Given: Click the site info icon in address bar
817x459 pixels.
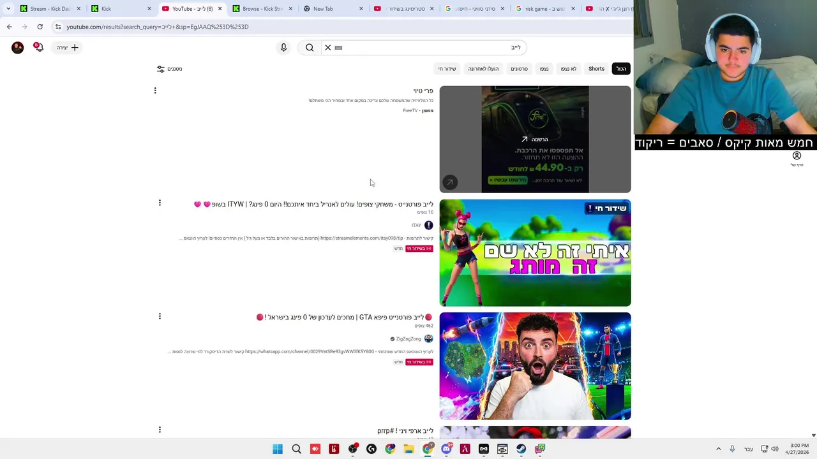Looking at the screenshot, I should click(x=58, y=27).
